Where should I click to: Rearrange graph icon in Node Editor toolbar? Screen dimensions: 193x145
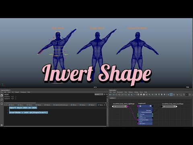[134, 95]
